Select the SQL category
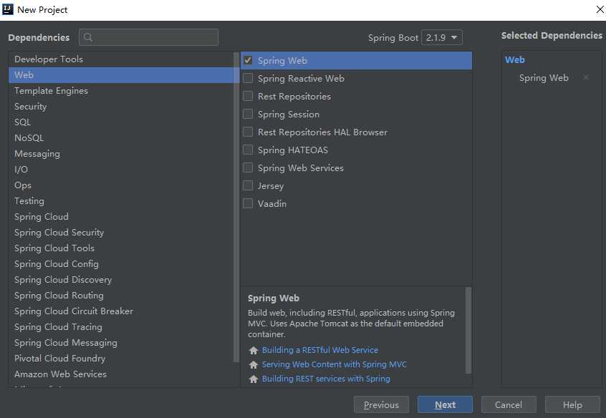The image size is (606, 418). [x=121, y=122]
